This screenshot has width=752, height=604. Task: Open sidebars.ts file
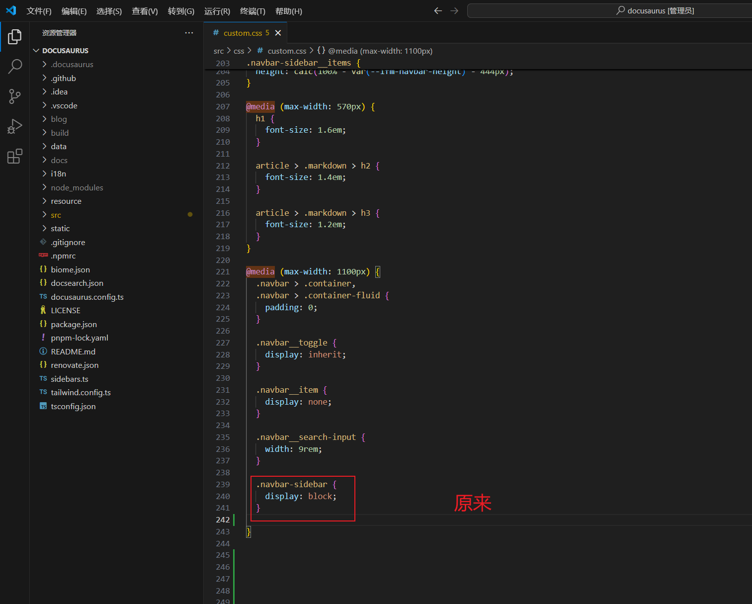pos(116,379)
